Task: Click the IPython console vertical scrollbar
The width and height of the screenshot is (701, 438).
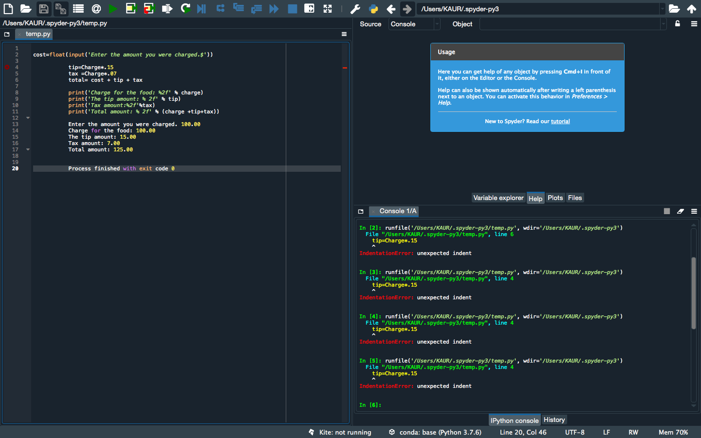Action: [694, 293]
